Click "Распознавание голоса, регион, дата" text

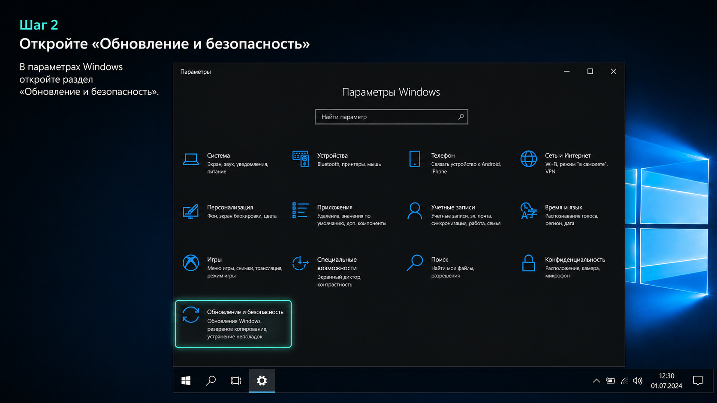pos(571,220)
